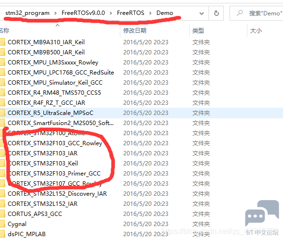The image size is (283, 240).
Task: Click folder icon of CORTEX_R4_RM48_TMS570_CCS5
Action: pos(2,93)
